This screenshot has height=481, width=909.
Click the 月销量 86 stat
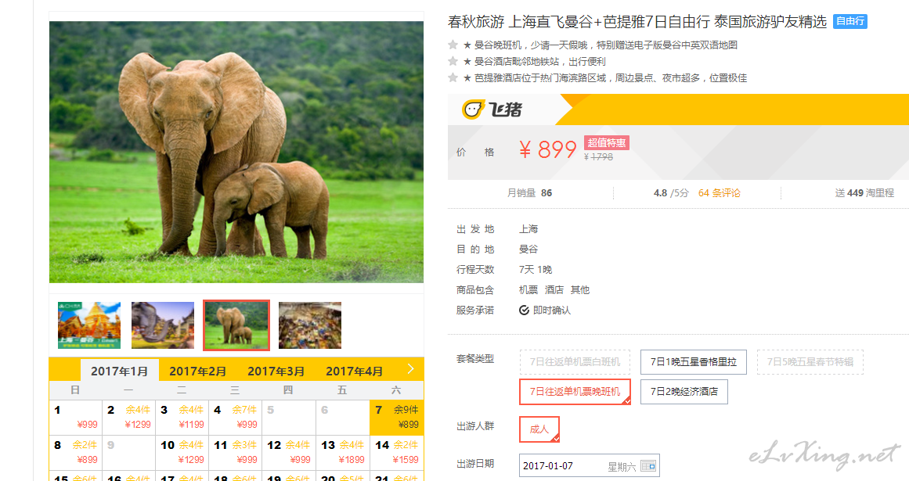coord(529,192)
